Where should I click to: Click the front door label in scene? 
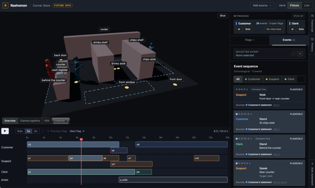[x=176, y=79]
